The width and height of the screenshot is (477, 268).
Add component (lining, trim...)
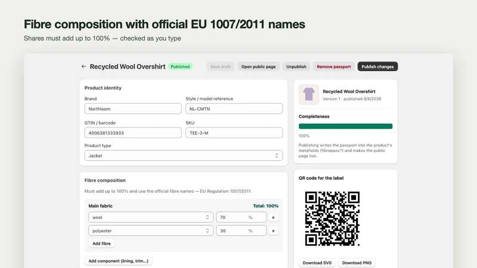click(118, 261)
